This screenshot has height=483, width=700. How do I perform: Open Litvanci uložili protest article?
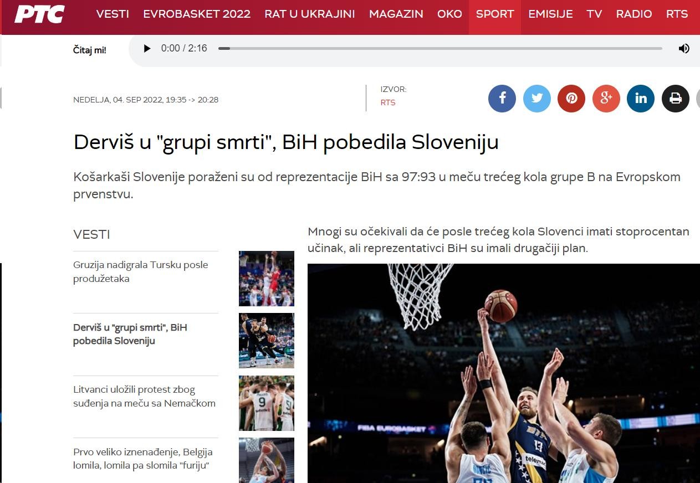pyautogui.click(x=144, y=397)
